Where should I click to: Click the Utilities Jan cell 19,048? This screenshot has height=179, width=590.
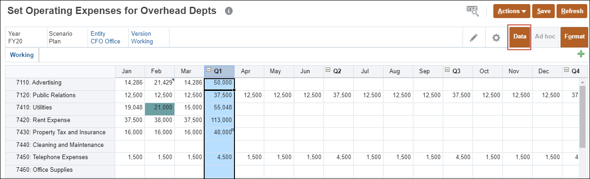[130, 108]
